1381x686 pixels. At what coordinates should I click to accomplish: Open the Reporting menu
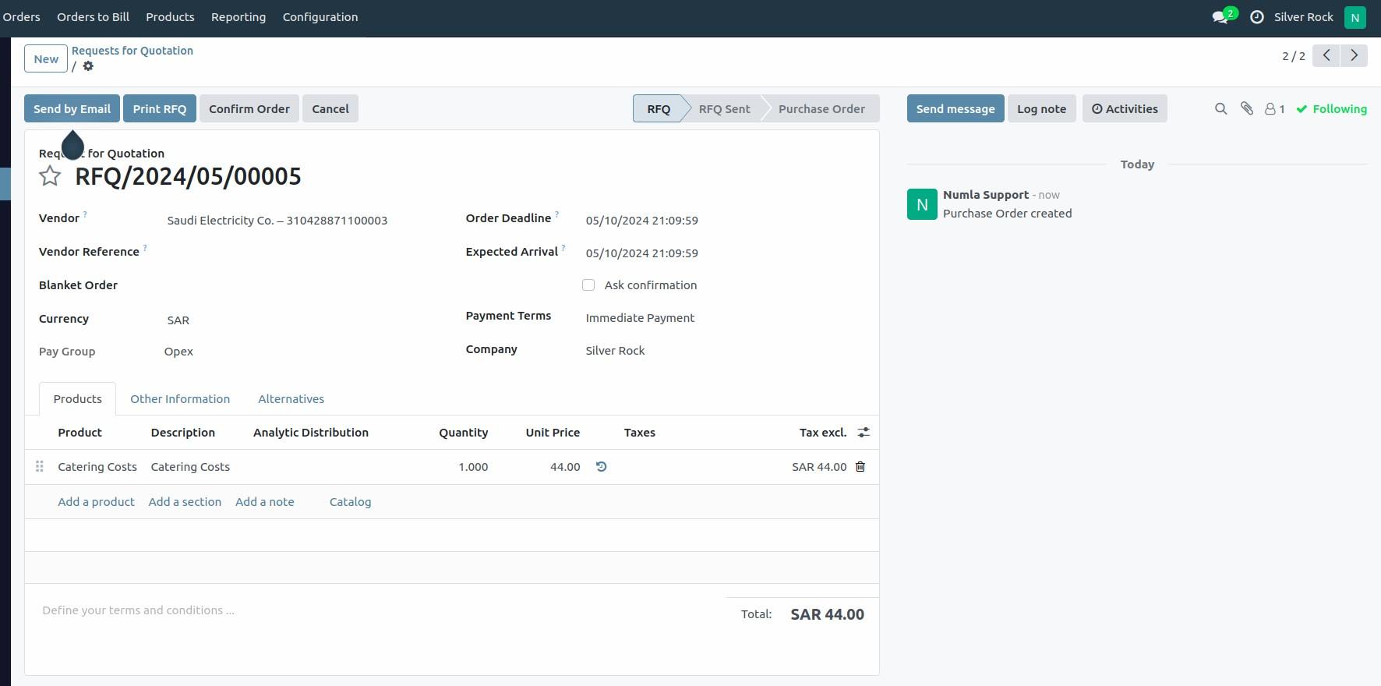(x=238, y=17)
